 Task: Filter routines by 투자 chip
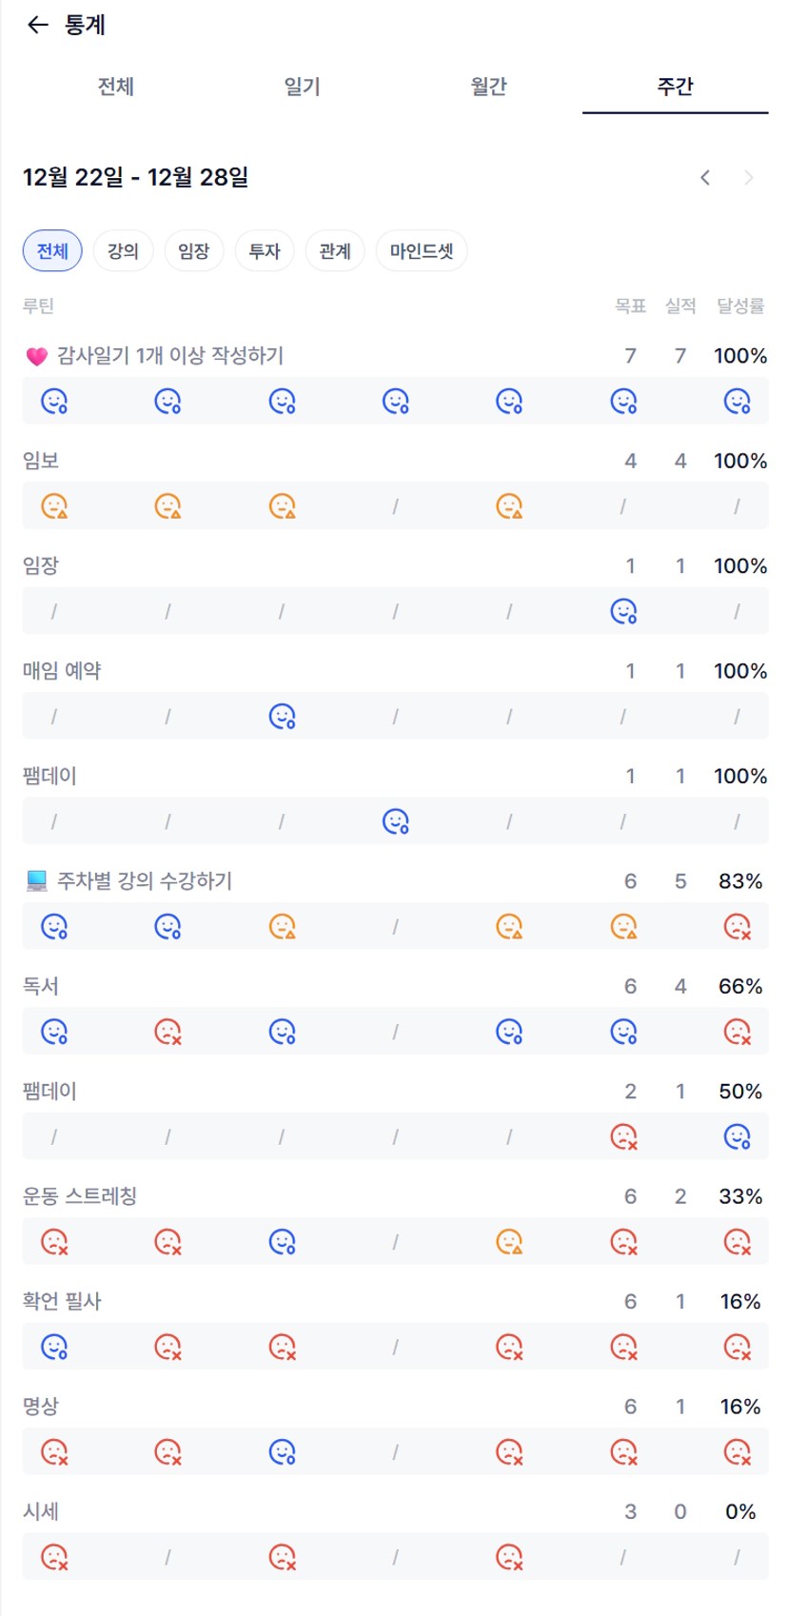(x=265, y=251)
